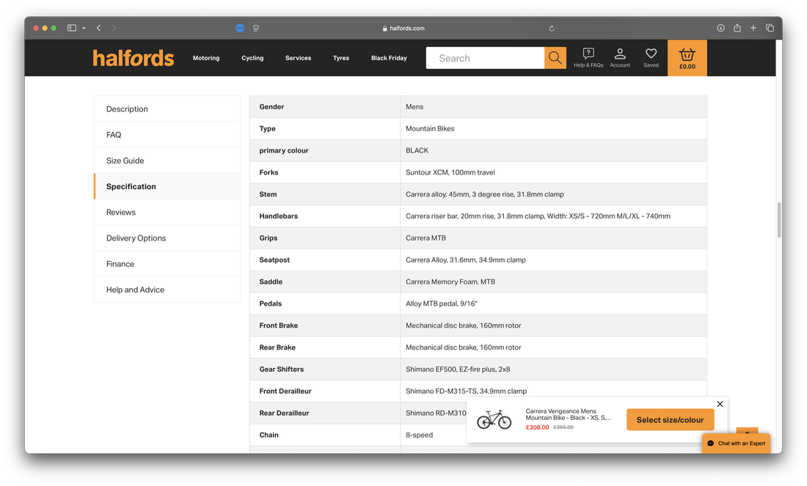Open Safari downloads
The image size is (807, 486).
point(720,28)
